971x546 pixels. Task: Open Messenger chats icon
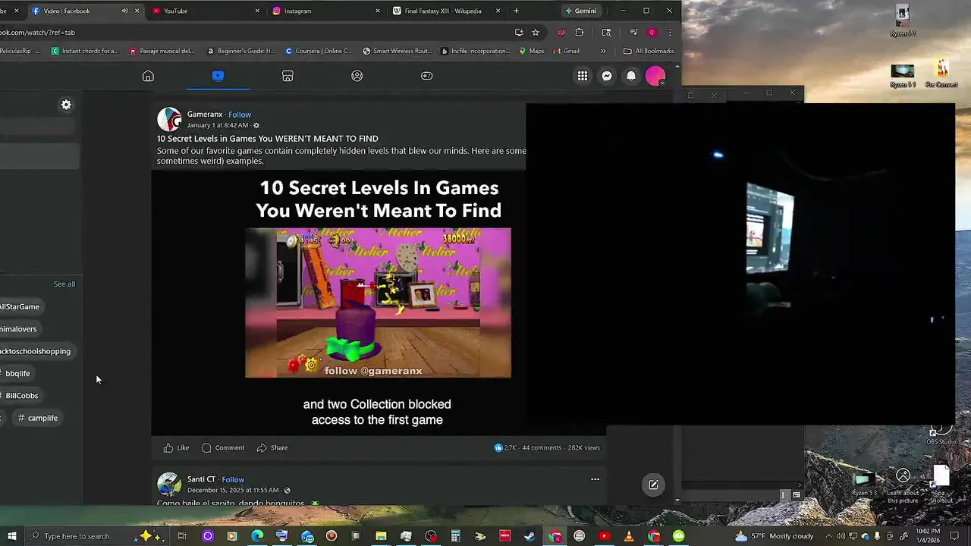[x=607, y=76]
